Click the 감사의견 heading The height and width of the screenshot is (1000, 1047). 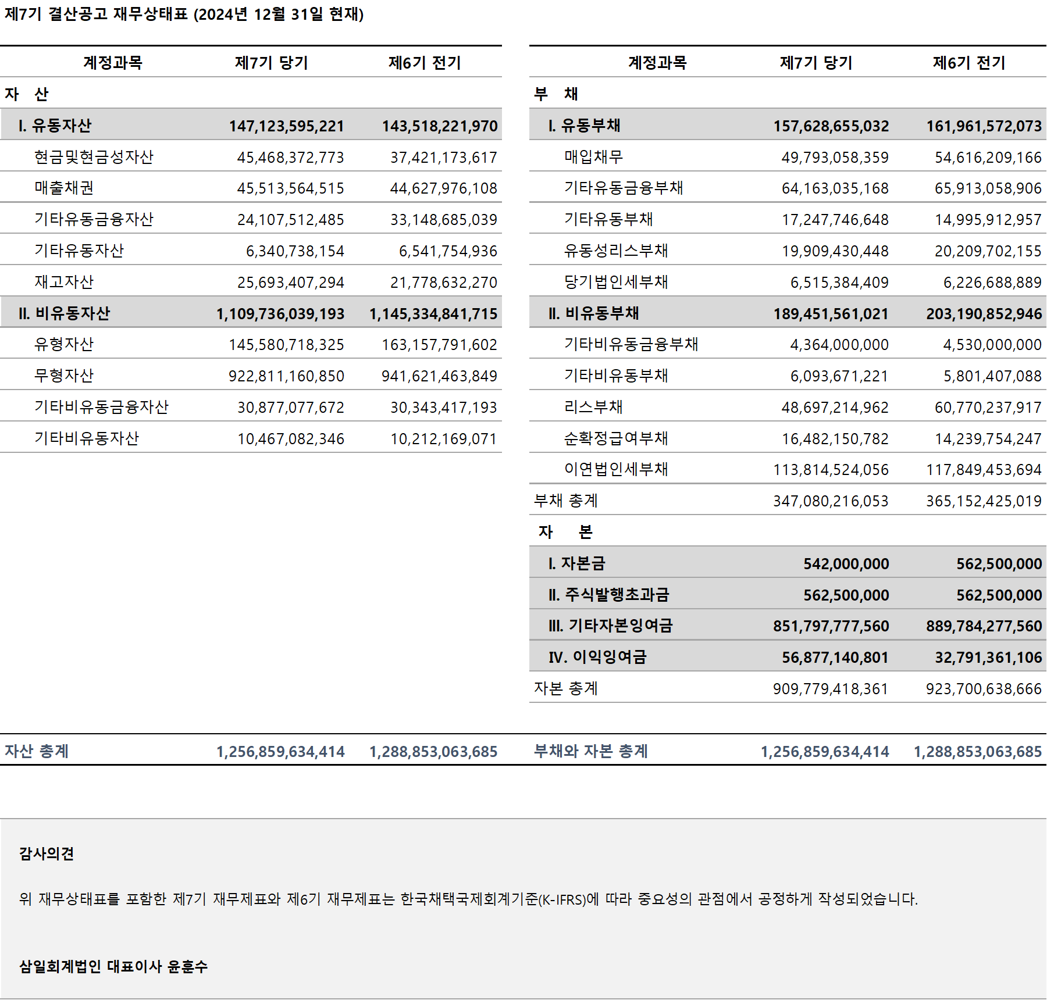point(47,853)
